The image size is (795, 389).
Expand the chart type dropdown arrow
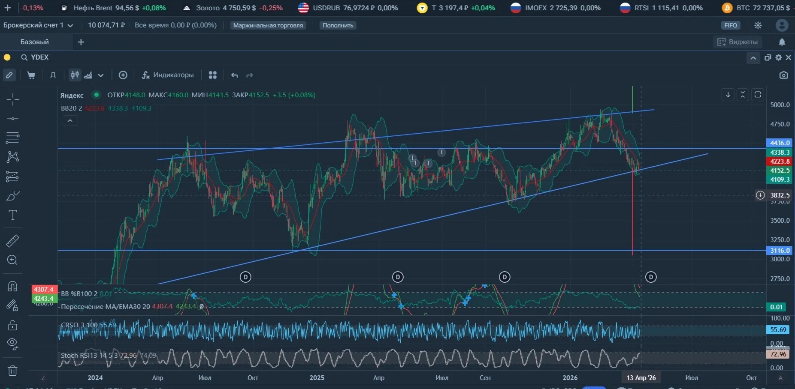[x=101, y=75]
